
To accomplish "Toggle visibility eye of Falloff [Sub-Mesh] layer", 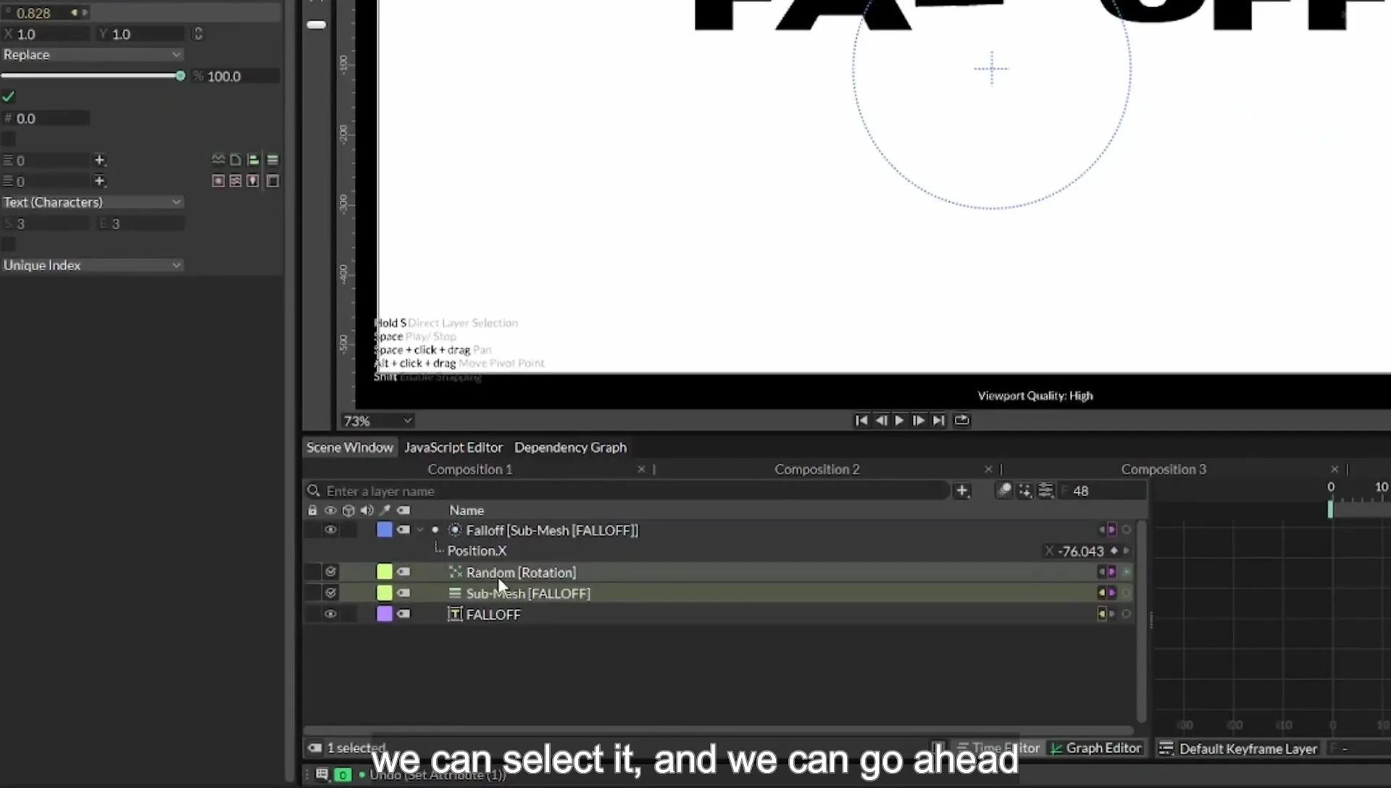I will tap(330, 530).
